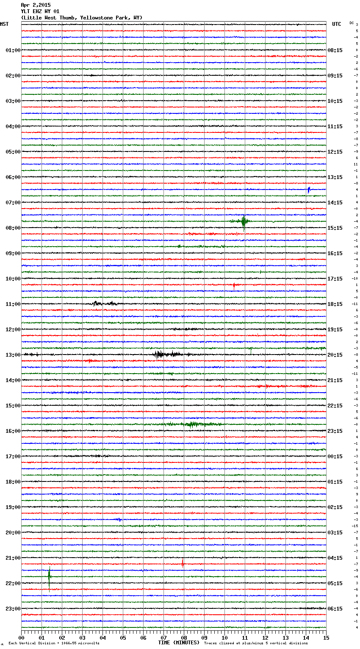Select the 15:00 MST row label
360x649 pixels.
13,406
